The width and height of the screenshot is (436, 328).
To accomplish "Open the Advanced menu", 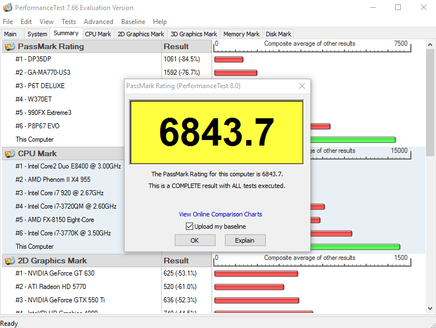I will click(98, 22).
